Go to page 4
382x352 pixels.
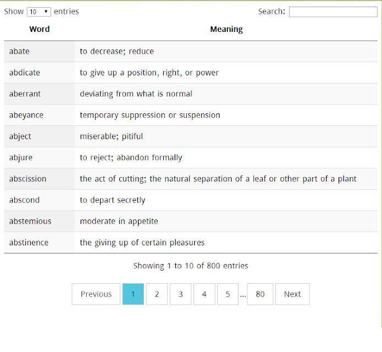tap(204, 294)
